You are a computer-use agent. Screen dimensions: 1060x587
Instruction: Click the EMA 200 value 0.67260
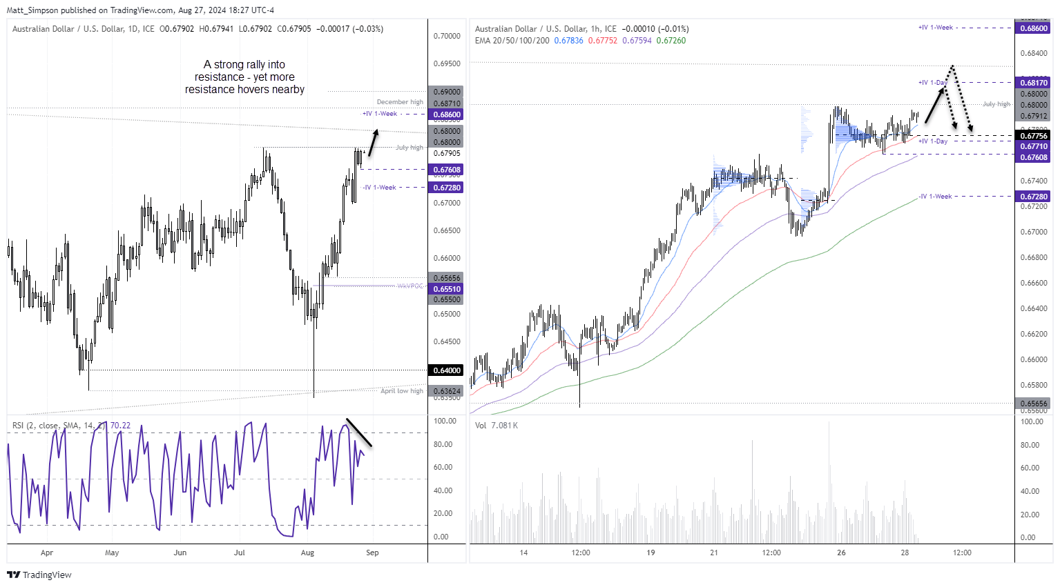[671, 41]
